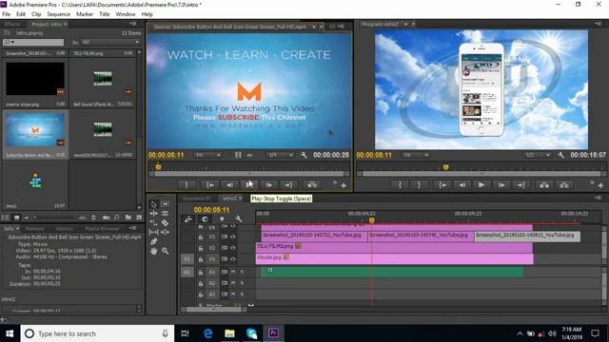Click Add Marker icon in timeline header

tap(222, 218)
